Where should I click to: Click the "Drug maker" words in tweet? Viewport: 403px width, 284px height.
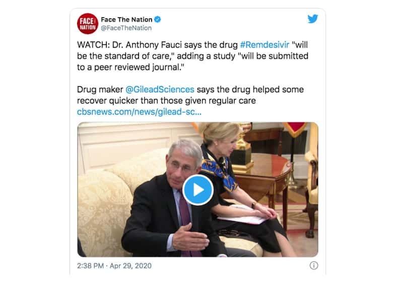[100, 89]
